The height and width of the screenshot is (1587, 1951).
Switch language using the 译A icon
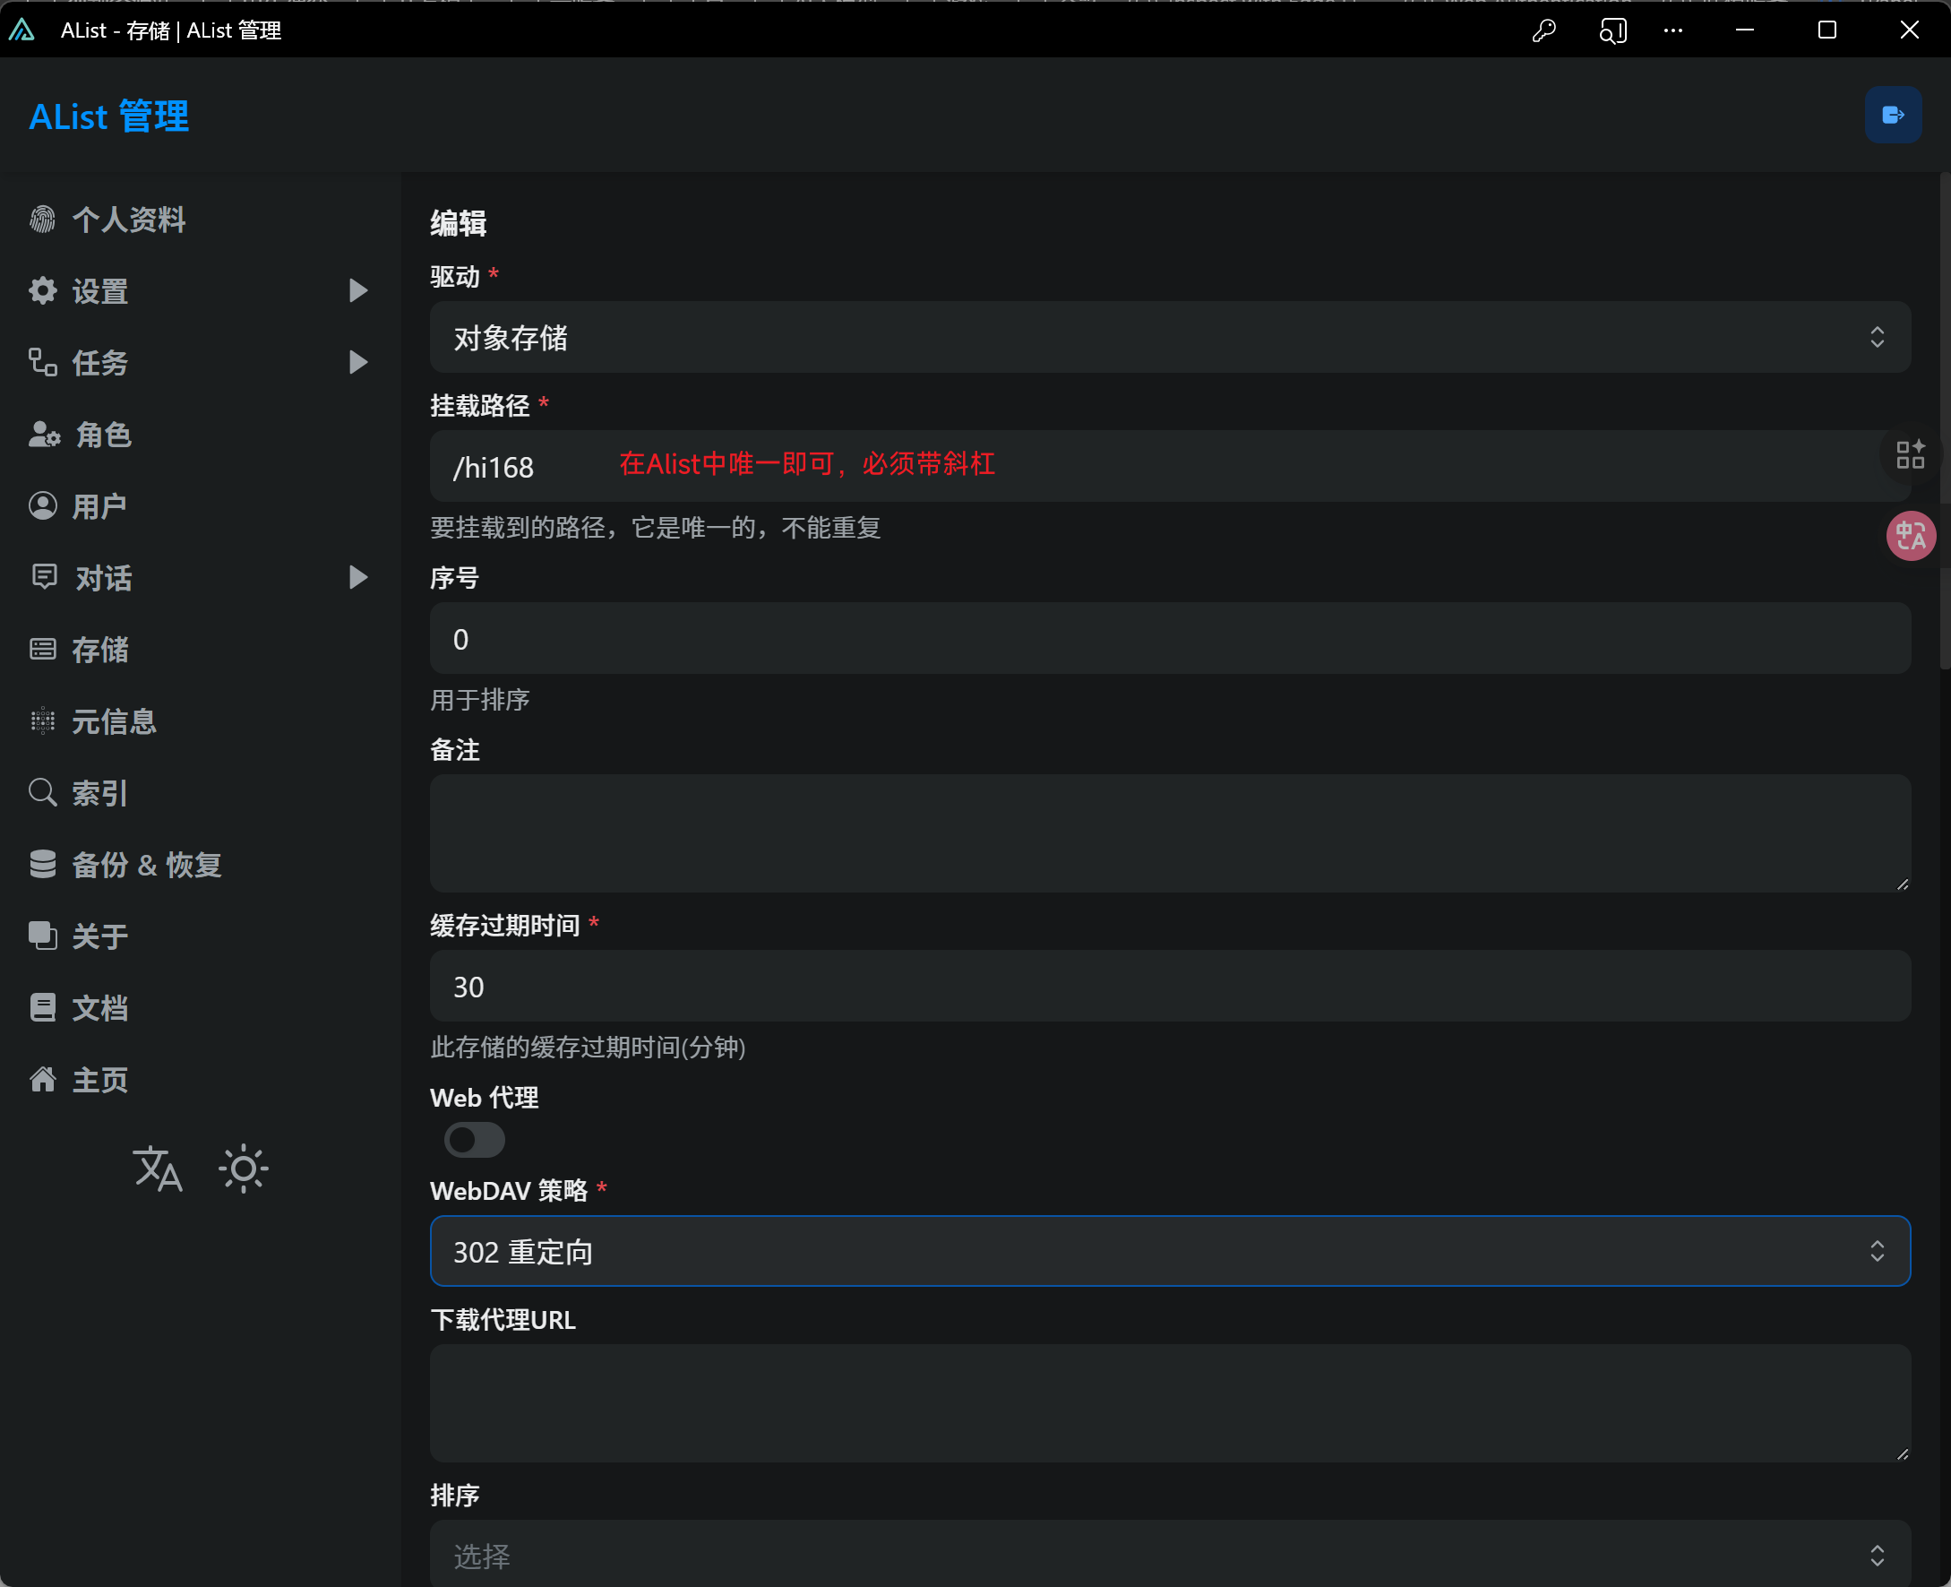156,1169
